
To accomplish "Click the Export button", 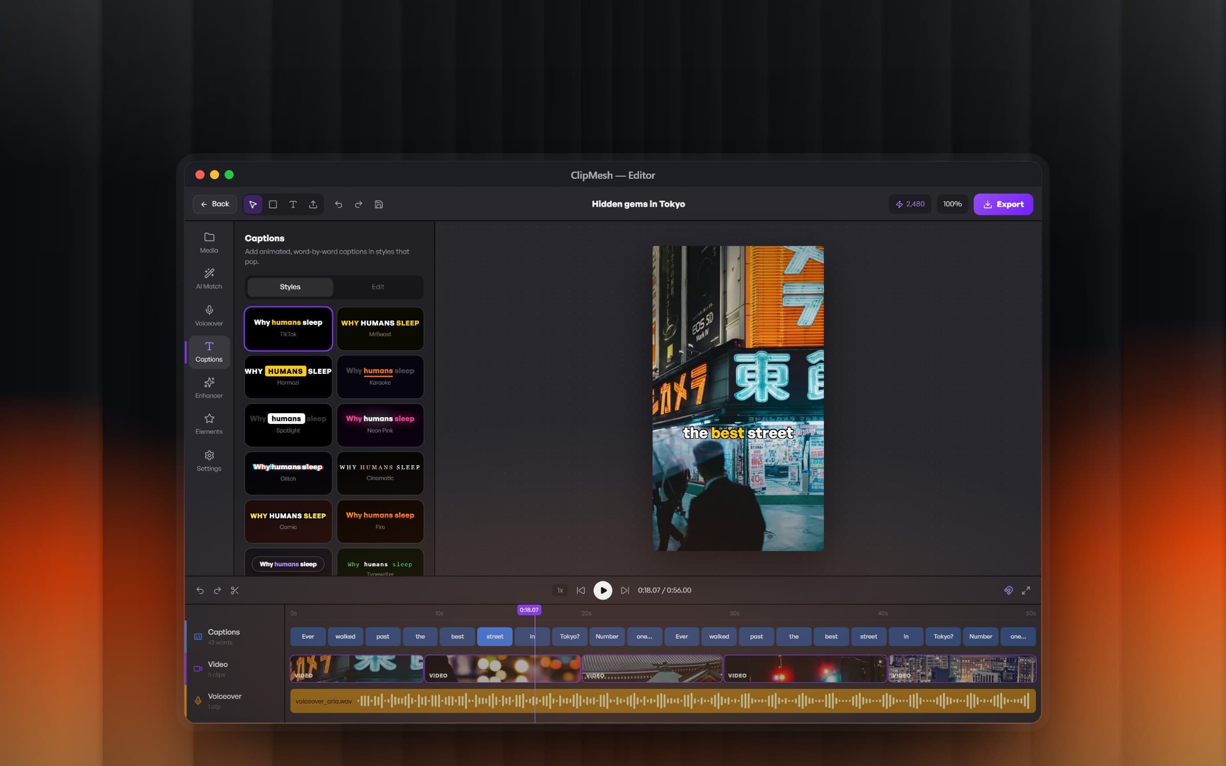I will tap(1003, 204).
